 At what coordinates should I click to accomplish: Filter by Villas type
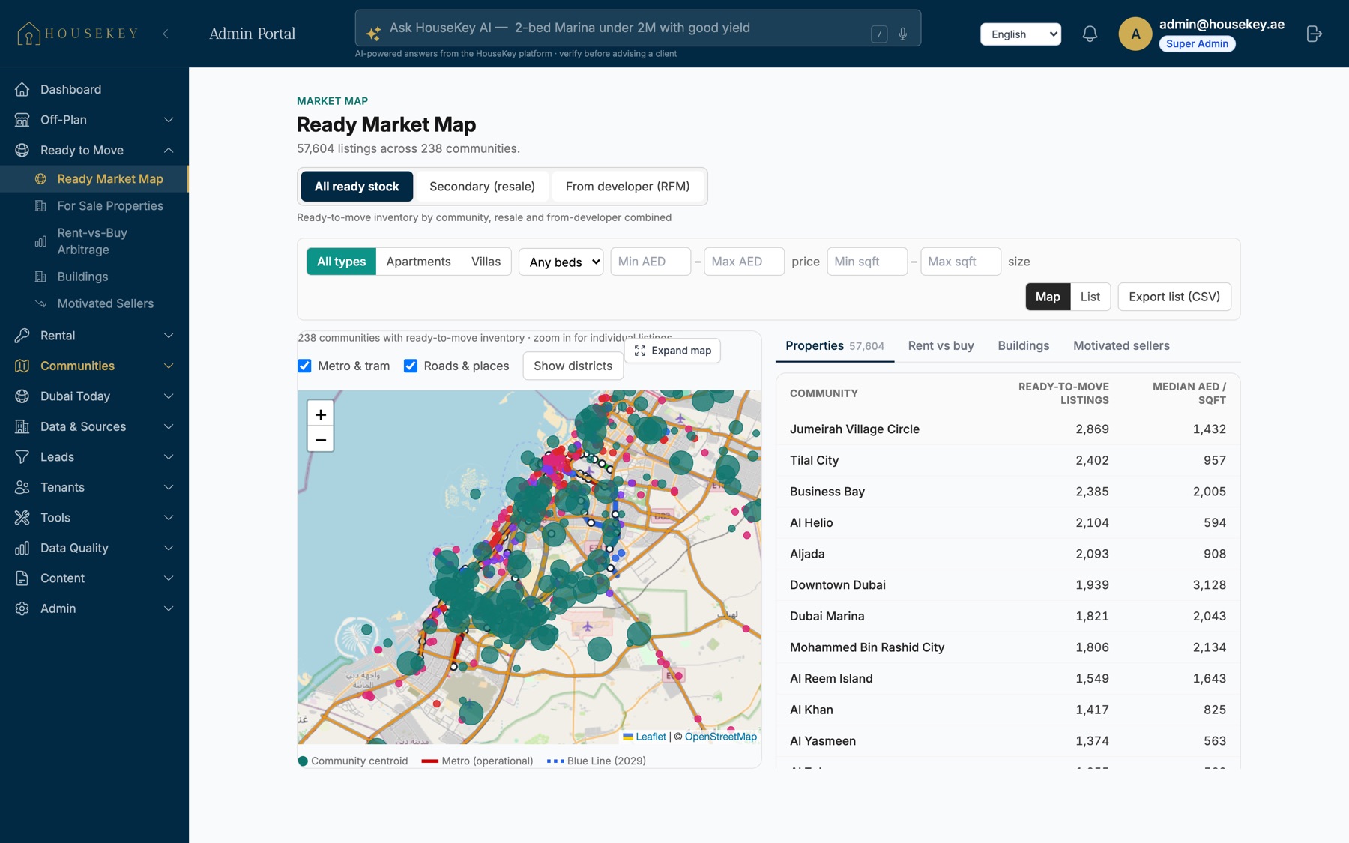click(x=486, y=262)
